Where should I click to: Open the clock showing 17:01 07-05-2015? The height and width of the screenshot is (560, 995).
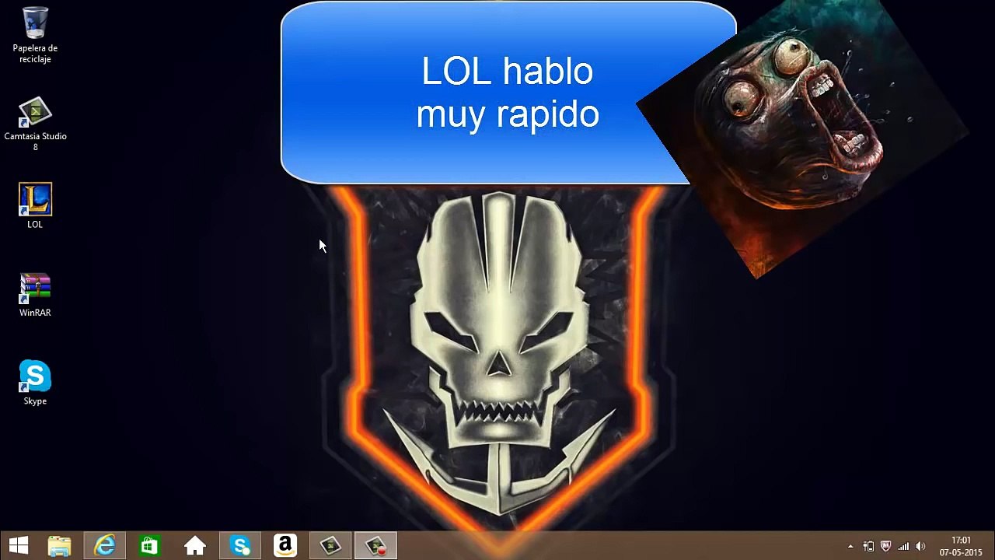click(x=961, y=546)
